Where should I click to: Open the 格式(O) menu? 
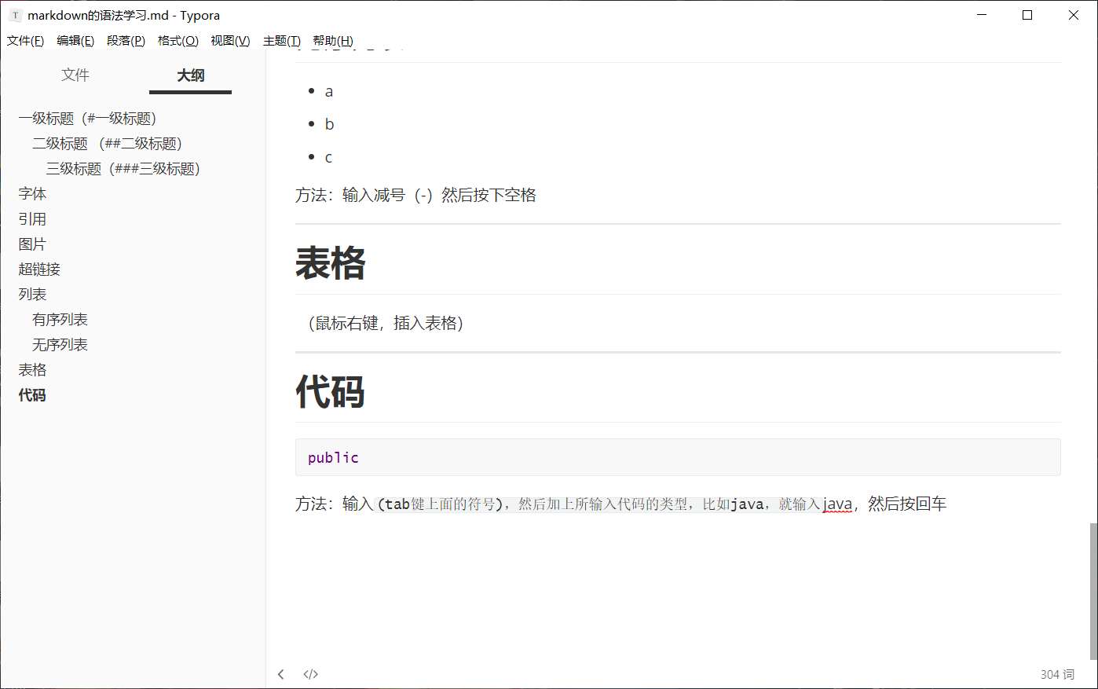[178, 41]
